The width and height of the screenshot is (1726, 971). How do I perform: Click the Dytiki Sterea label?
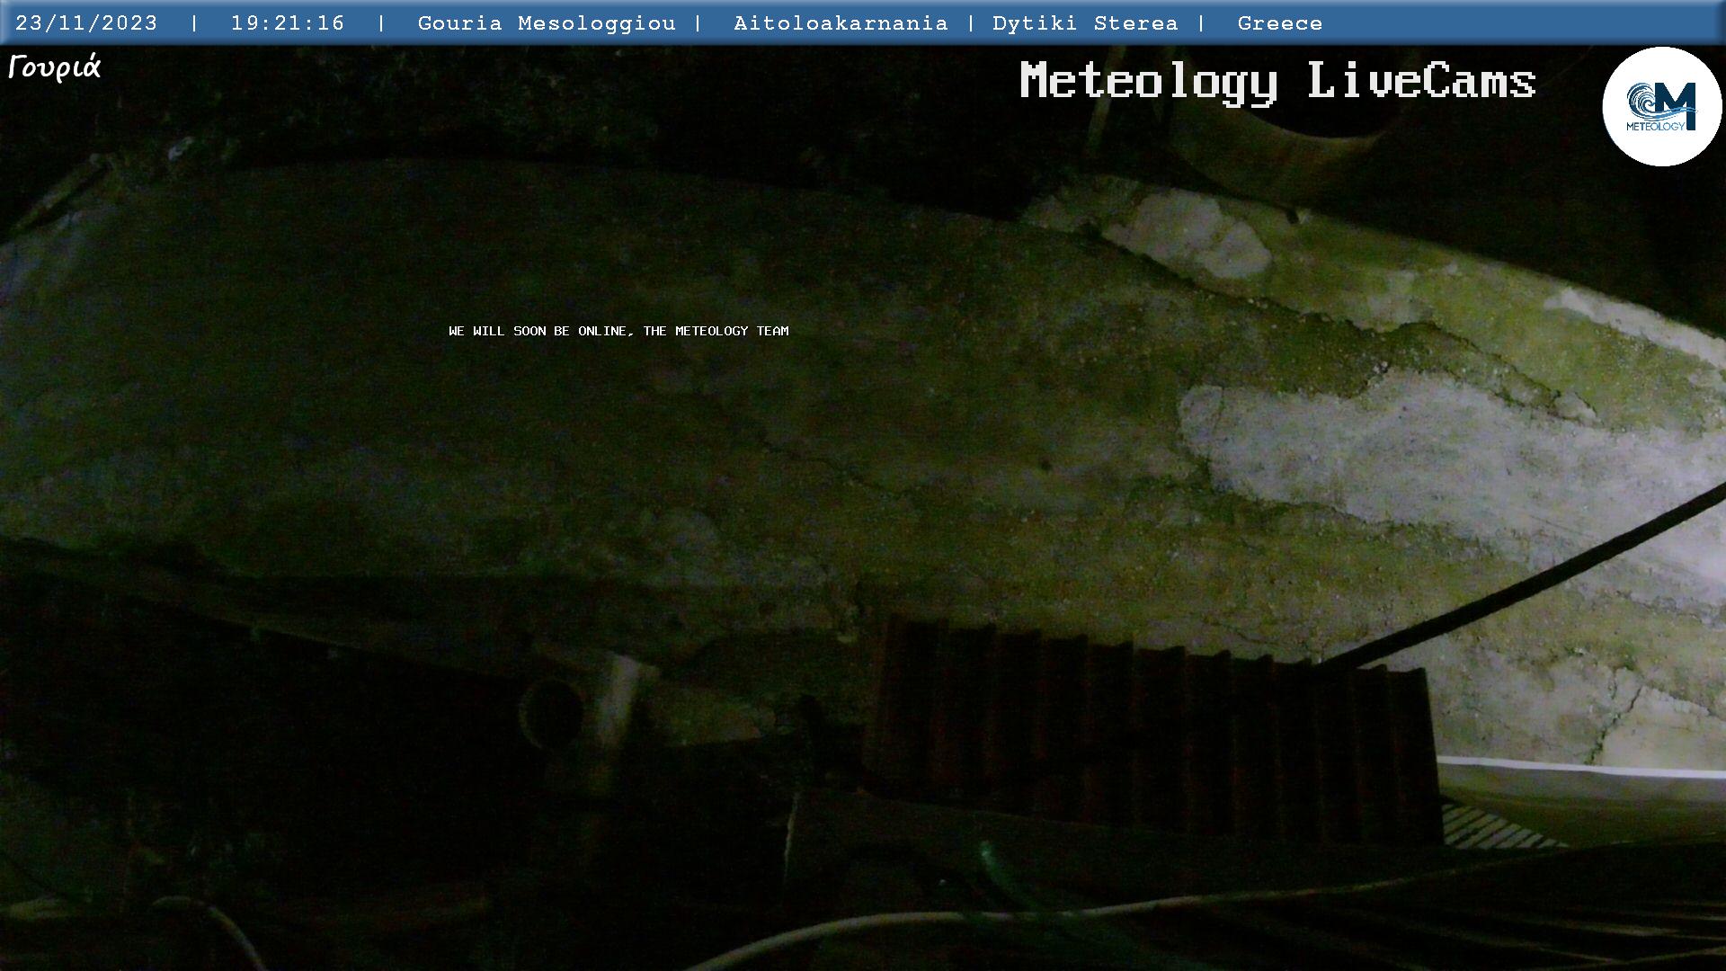tap(1084, 23)
